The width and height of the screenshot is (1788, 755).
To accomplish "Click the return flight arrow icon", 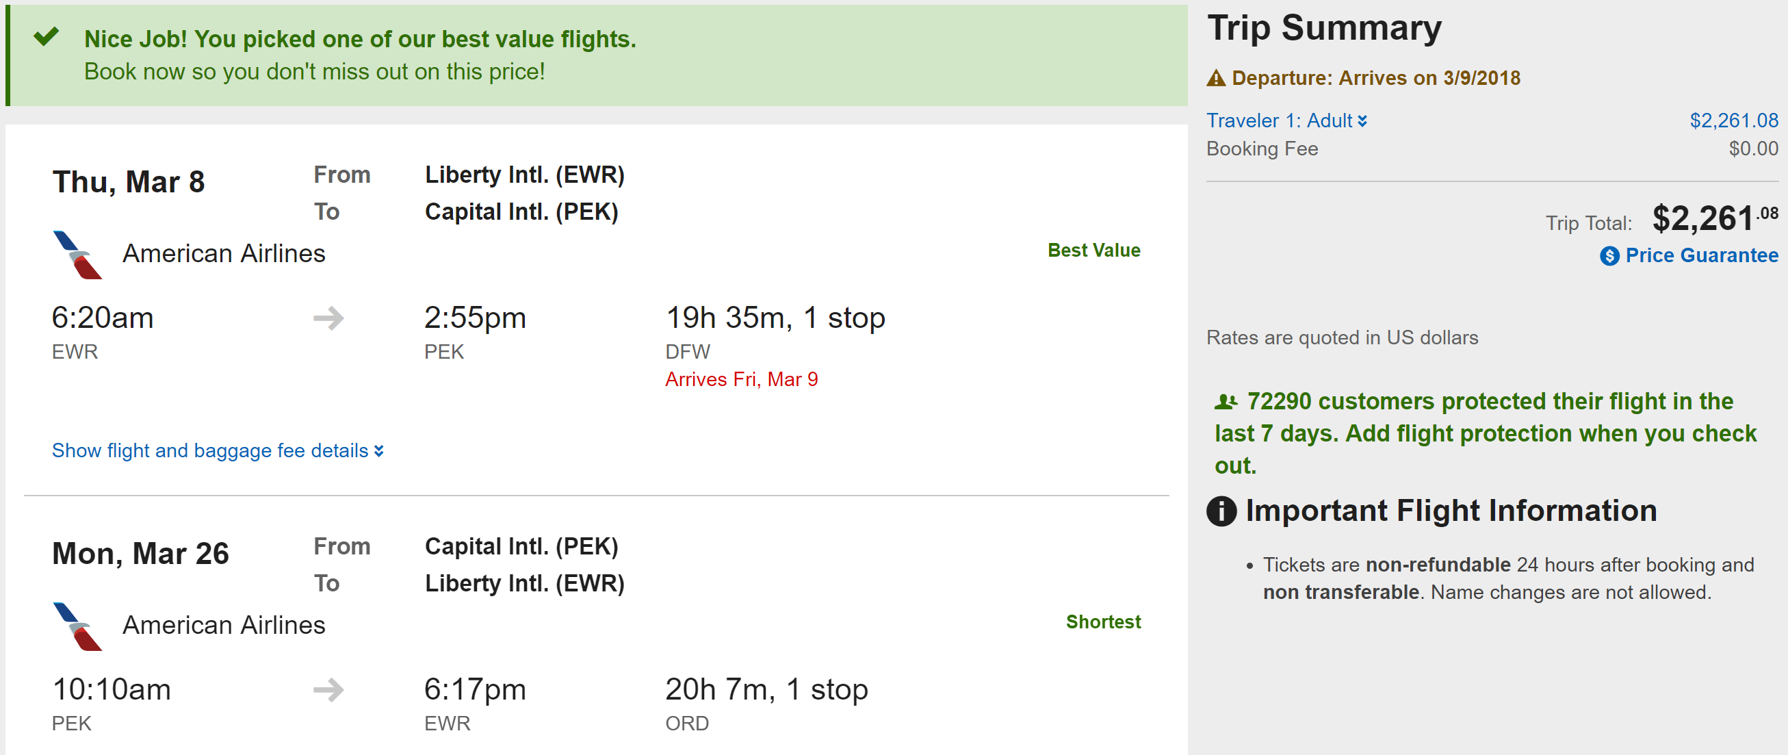I will (x=328, y=690).
